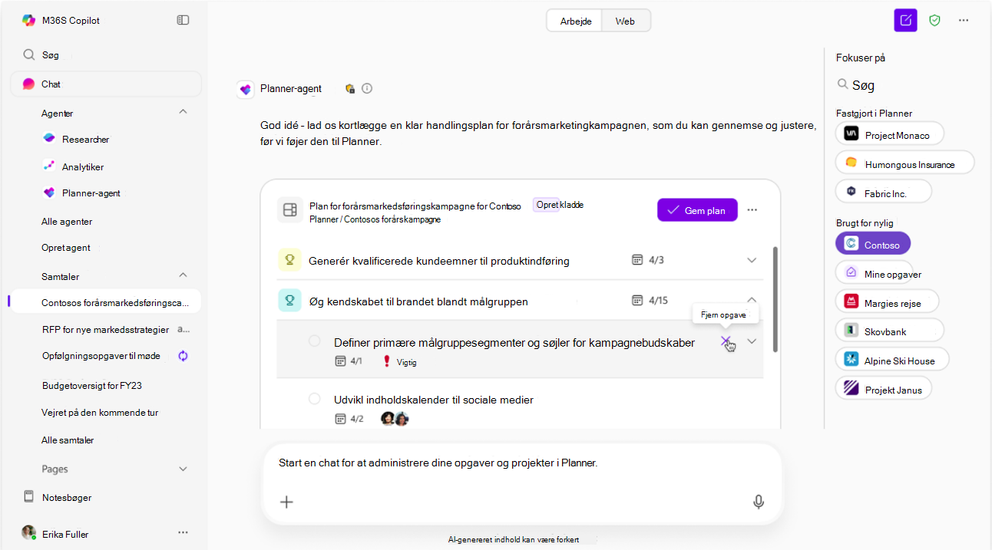
Task: Open the new chat compose icon
Action: click(x=906, y=20)
